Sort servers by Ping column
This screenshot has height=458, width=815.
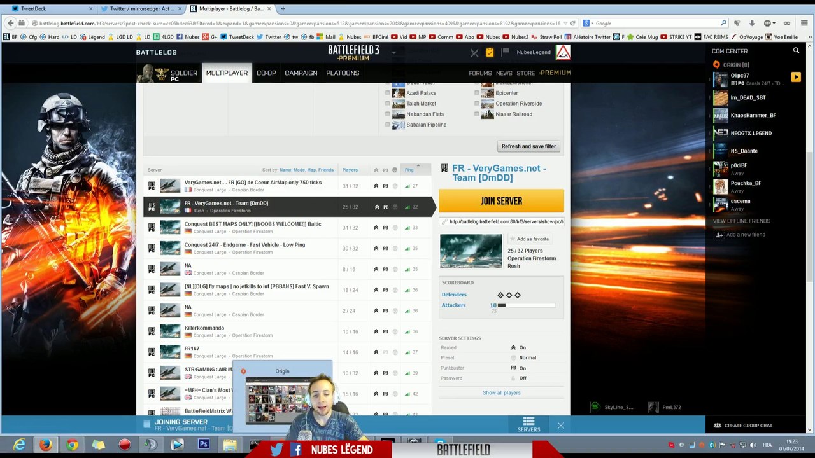click(409, 170)
